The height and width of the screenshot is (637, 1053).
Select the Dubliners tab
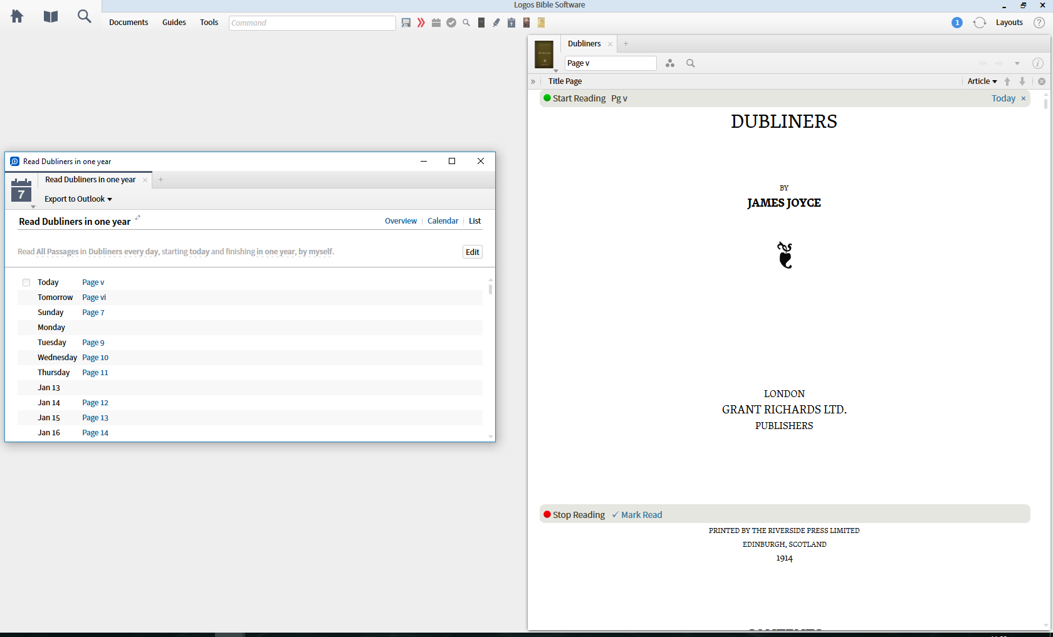(x=584, y=44)
